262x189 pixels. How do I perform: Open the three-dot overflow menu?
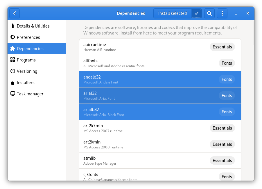[222, 13]
